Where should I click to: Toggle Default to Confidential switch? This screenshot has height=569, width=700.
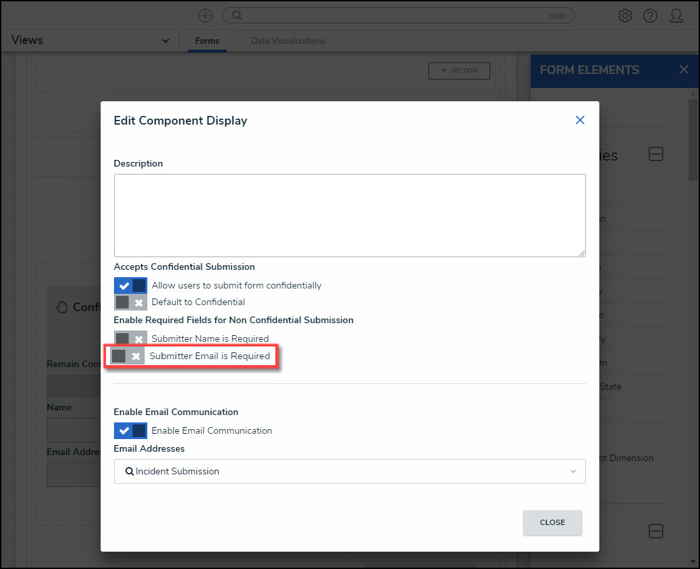click(x=130, y=302)
